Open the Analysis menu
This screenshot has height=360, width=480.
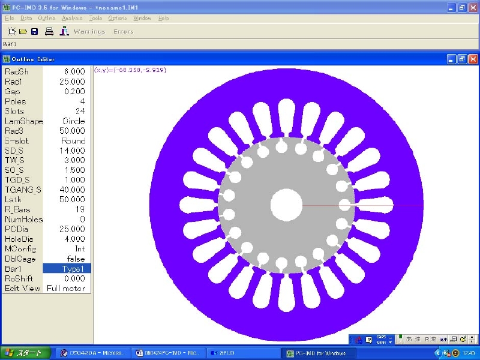click(x=72, y=18)
